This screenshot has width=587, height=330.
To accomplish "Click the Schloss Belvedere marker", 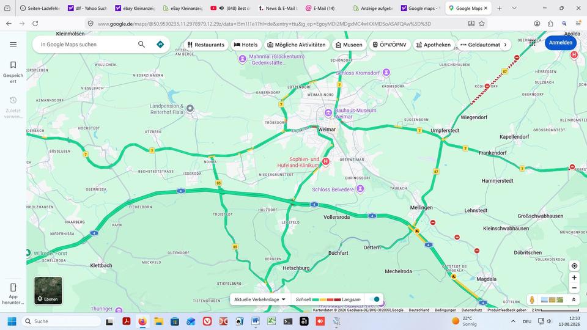I will pyautogui.click(x=360, y=189).
